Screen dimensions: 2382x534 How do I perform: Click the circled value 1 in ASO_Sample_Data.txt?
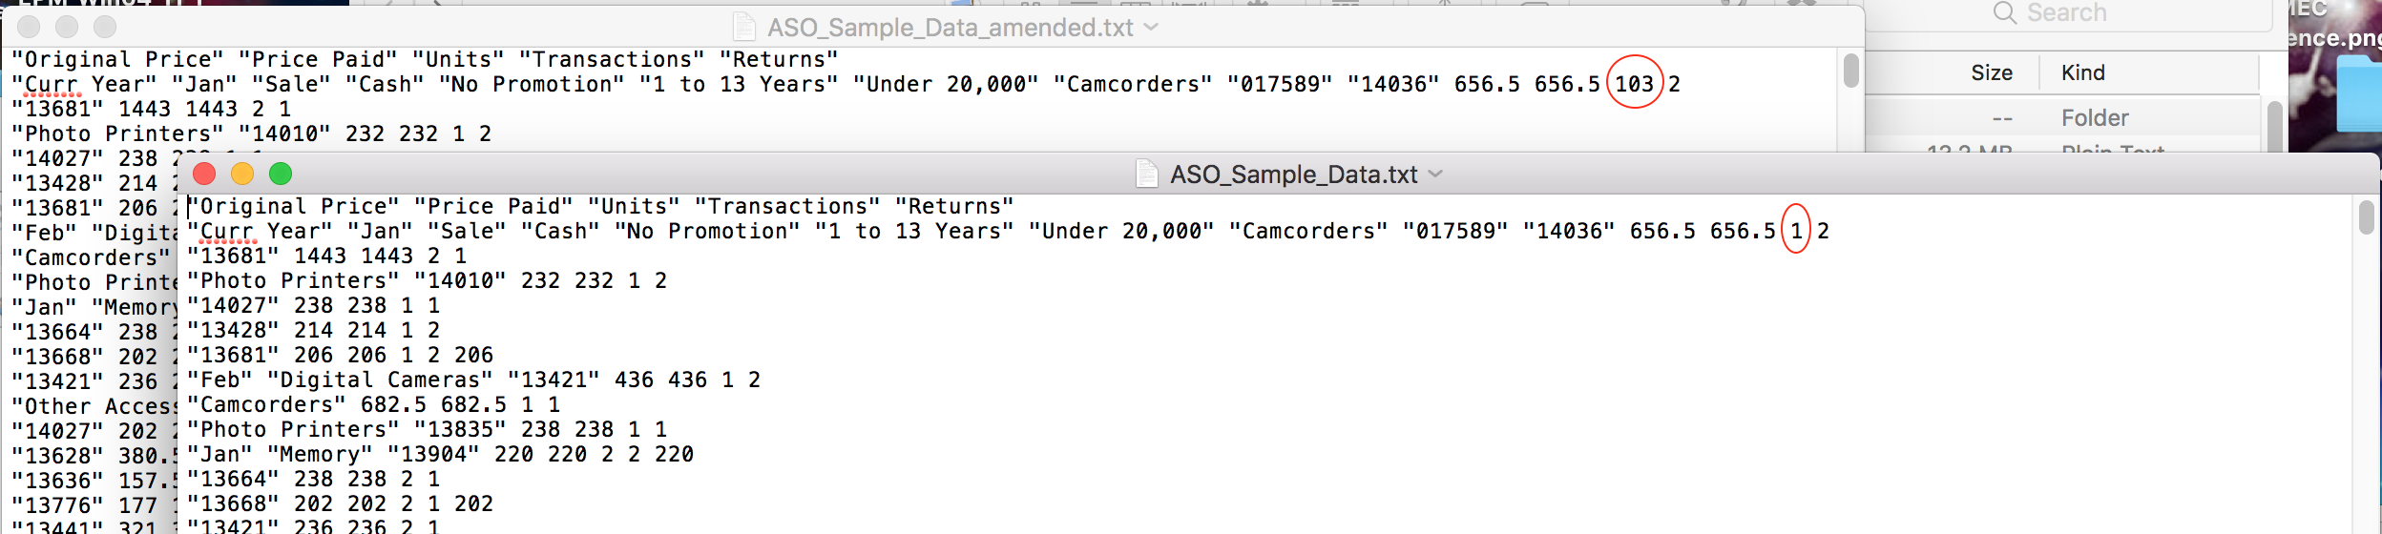click(x=1796, y=231)
